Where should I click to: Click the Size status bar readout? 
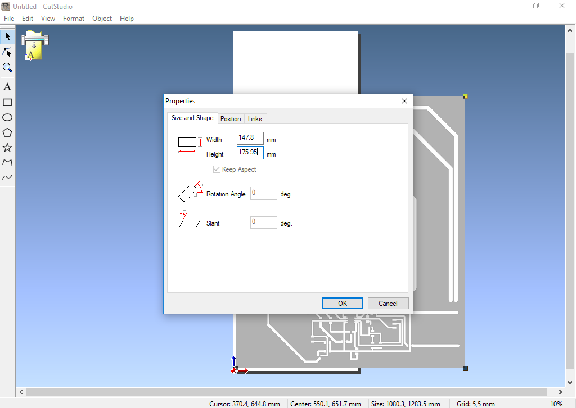[x=406, y=404]
